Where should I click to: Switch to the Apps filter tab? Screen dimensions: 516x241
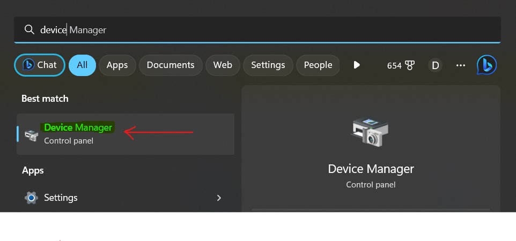[117, 65]
